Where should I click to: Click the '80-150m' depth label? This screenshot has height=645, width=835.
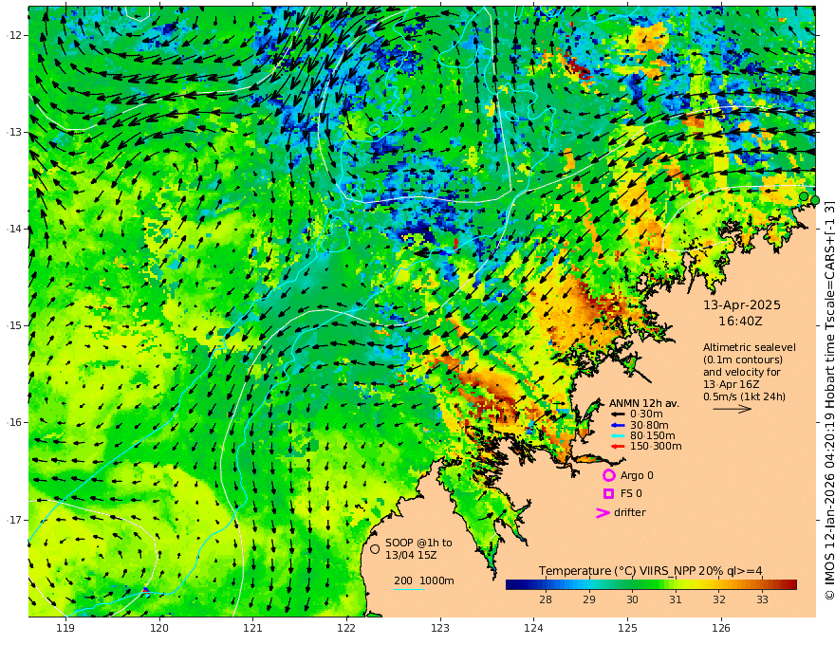pos(653,436)
